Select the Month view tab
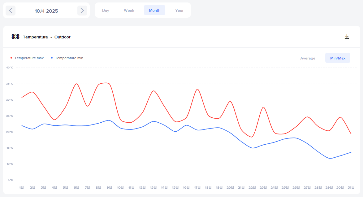 point(154,10)
